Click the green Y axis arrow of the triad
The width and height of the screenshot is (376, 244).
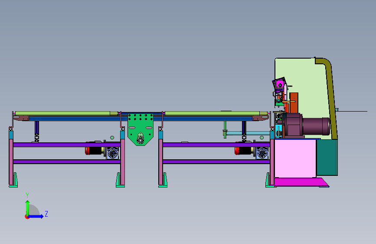28,208
